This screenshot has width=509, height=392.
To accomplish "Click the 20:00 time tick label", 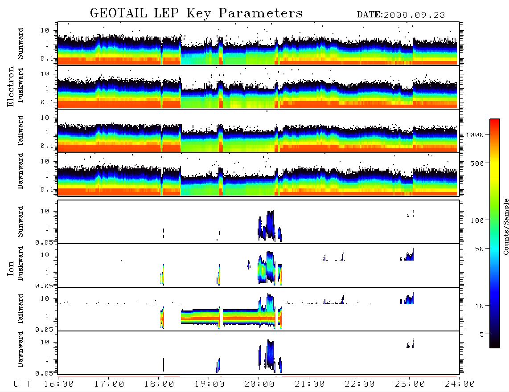I will coord(260,384).
